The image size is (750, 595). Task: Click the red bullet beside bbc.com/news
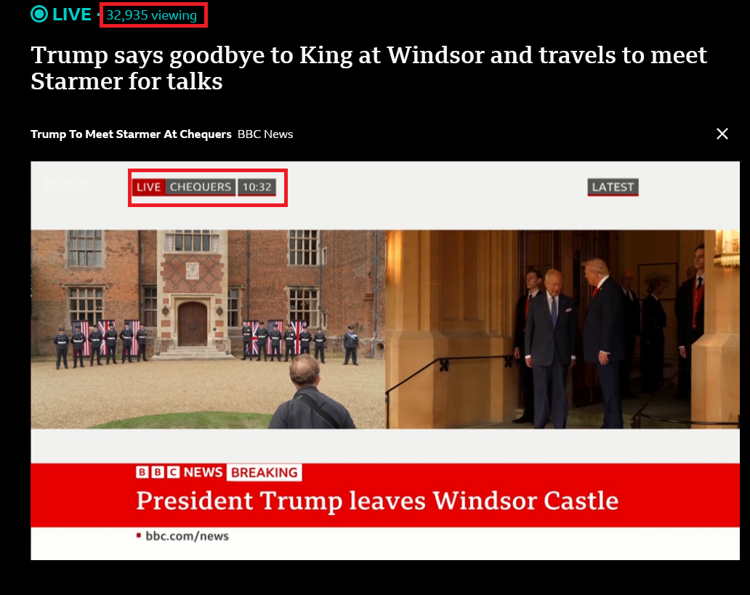pos(139,535)
